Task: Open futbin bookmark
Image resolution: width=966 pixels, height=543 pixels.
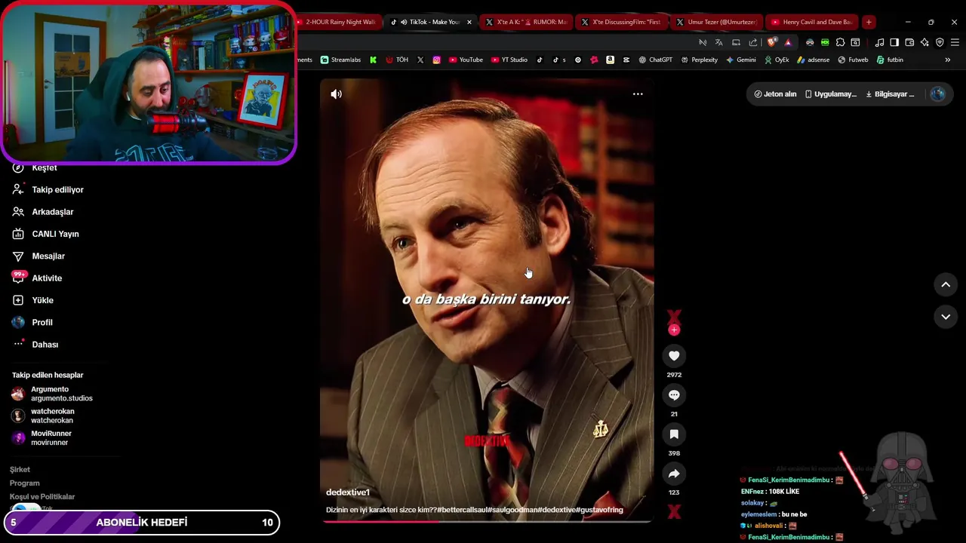Action: (x=890, y=60)
